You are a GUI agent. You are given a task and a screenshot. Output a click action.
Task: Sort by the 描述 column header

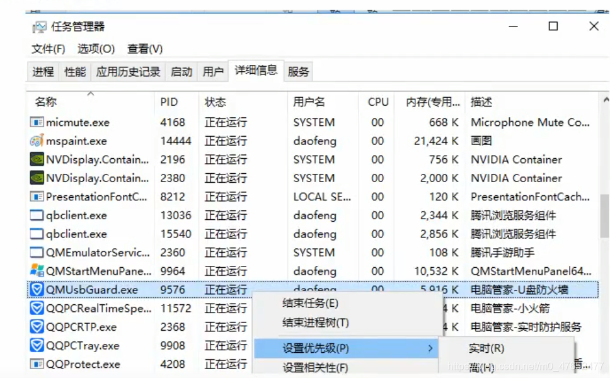tap(481, 102)
